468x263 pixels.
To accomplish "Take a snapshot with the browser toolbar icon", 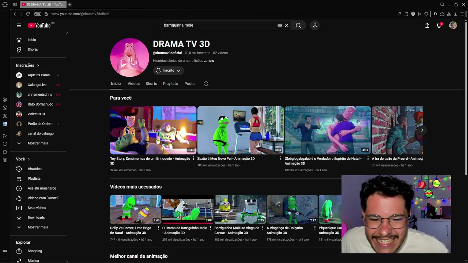I will coord(406,14).
